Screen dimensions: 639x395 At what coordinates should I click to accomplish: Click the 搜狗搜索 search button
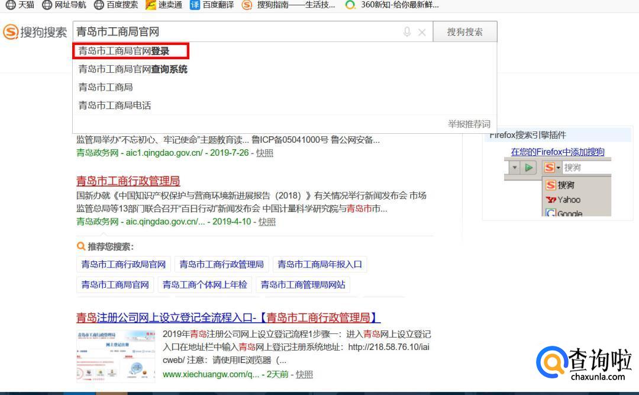point(465,32)
